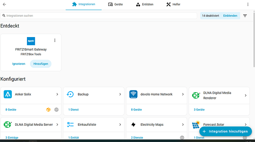Screen dimensions: 255x142
Task: Focus the Integrationen suchen search field
Action: click(x=99, y=16)
